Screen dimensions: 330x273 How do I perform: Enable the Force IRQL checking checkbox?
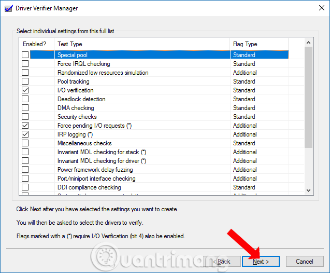(x=25, y=64)
